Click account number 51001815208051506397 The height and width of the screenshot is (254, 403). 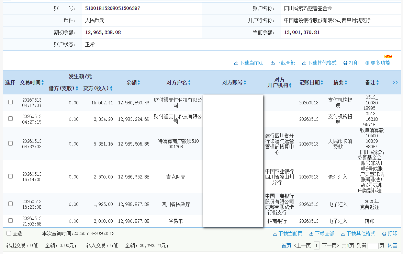[x=113, y=8]
